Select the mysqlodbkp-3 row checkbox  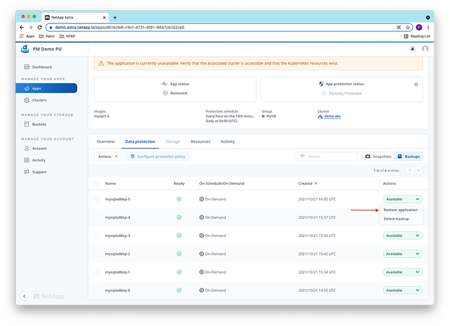[x=96, y=235]
